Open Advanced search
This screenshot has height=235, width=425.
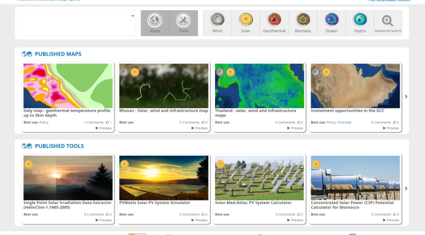pyautogui.click(x=388, y=23)
